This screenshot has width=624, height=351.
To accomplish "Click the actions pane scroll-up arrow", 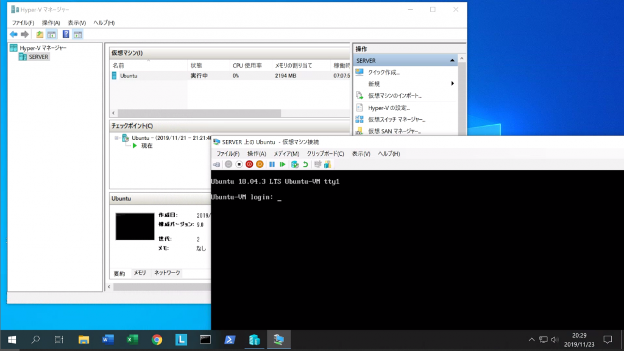I will [462, 59].
